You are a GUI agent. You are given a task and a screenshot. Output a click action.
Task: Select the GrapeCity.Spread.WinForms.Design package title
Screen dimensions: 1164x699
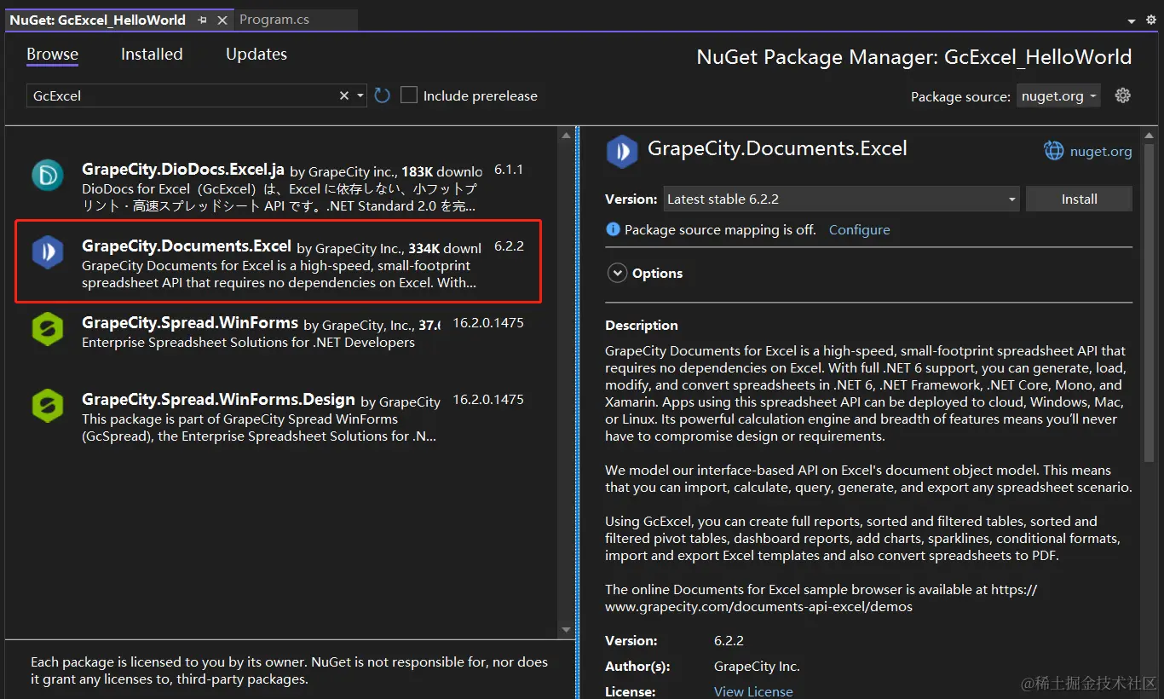[218, 400]
